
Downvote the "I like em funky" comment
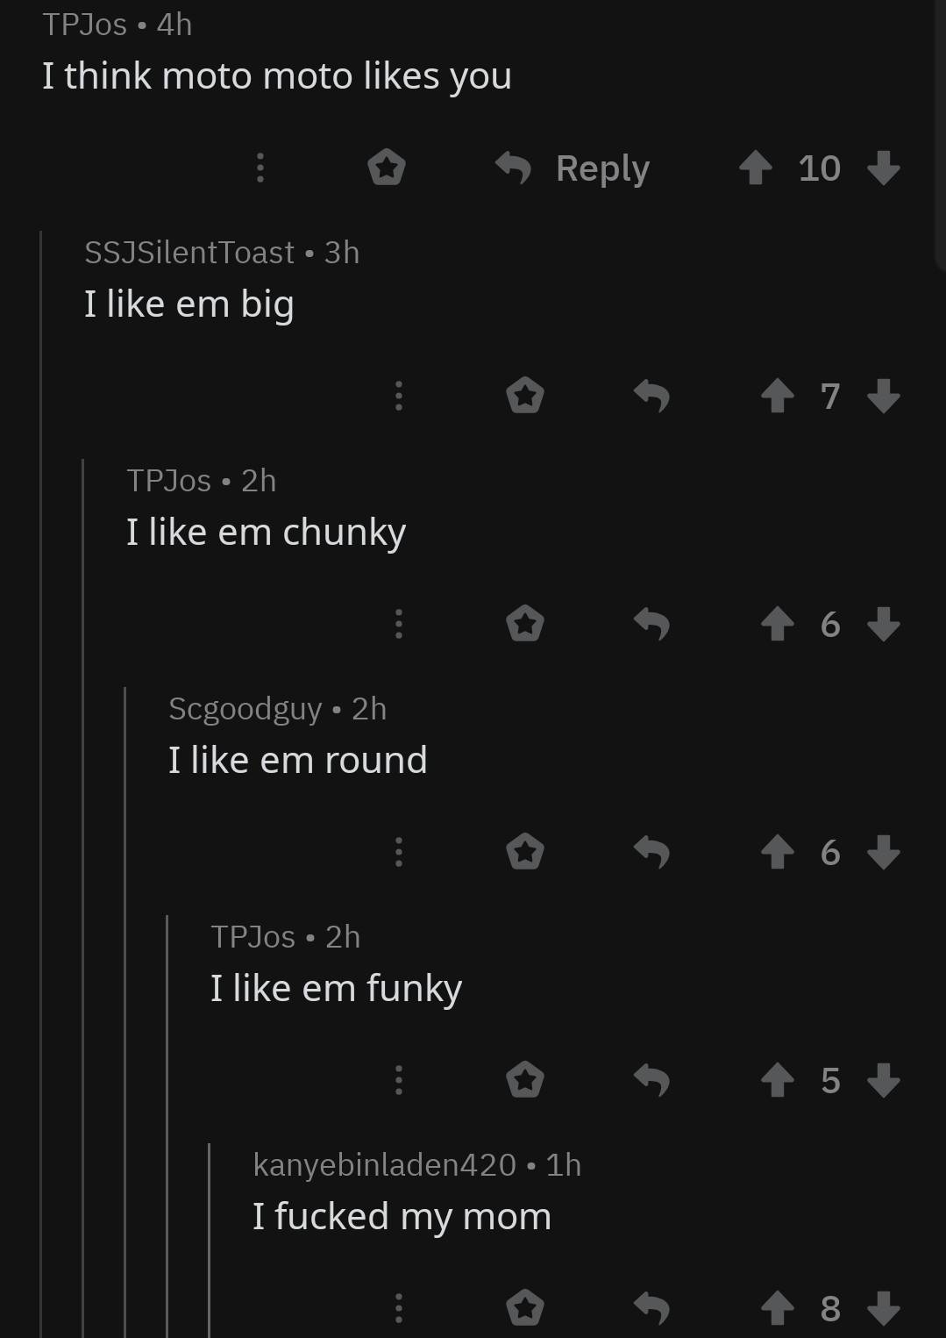coord(883,1080)
